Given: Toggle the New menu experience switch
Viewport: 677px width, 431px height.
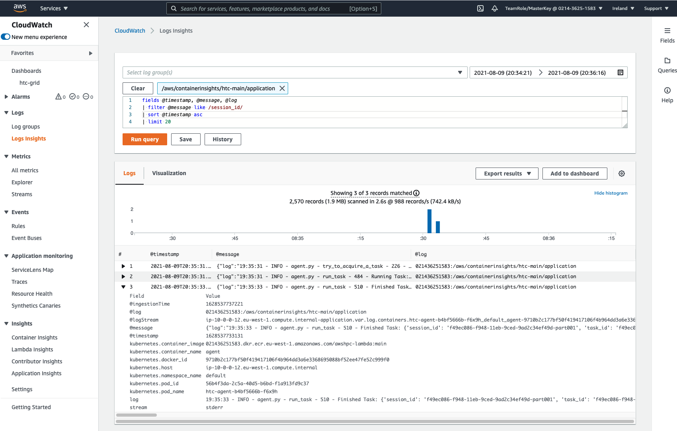Looking at the screenshot, I should pos(6,37).
